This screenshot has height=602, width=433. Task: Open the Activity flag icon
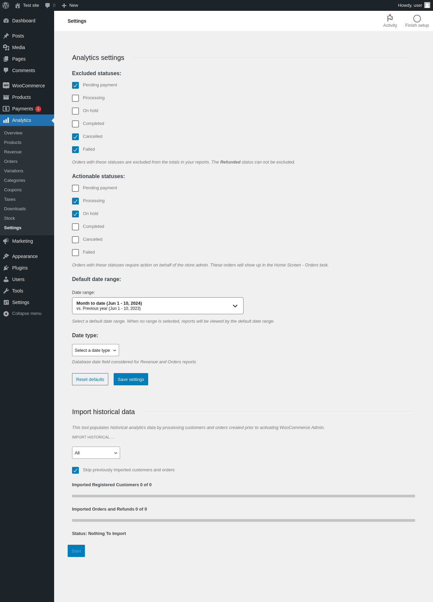coord(390,18)
